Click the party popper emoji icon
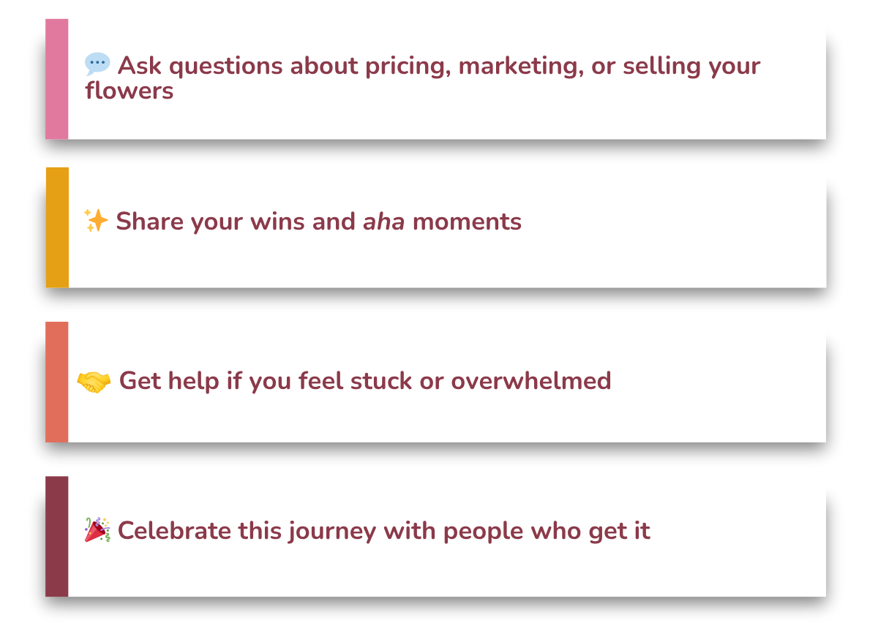The image size is (878, 642). [97, 530]
